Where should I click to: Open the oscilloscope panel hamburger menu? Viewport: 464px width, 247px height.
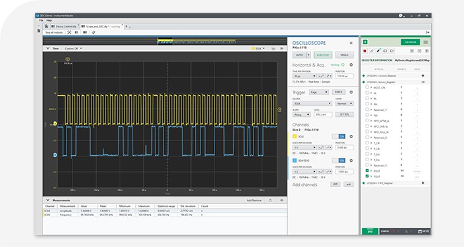pos(351,43)
